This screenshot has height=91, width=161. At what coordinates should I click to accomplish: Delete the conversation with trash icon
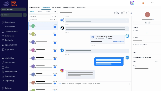(122, 13)
